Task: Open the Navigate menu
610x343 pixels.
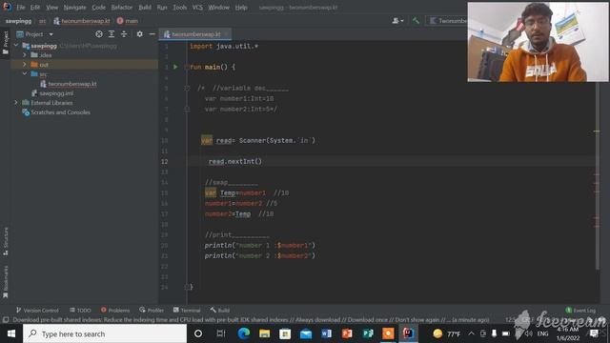Action: click(74, 8)
